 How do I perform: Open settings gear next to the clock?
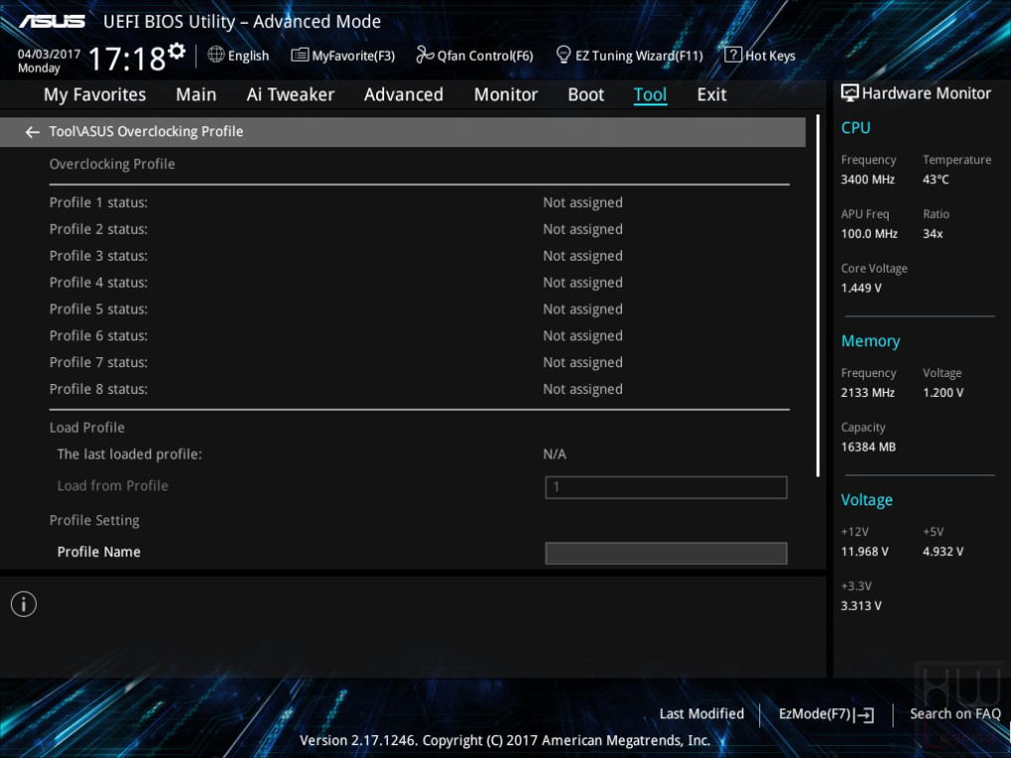pyautogui.click(x=177, y=51)
